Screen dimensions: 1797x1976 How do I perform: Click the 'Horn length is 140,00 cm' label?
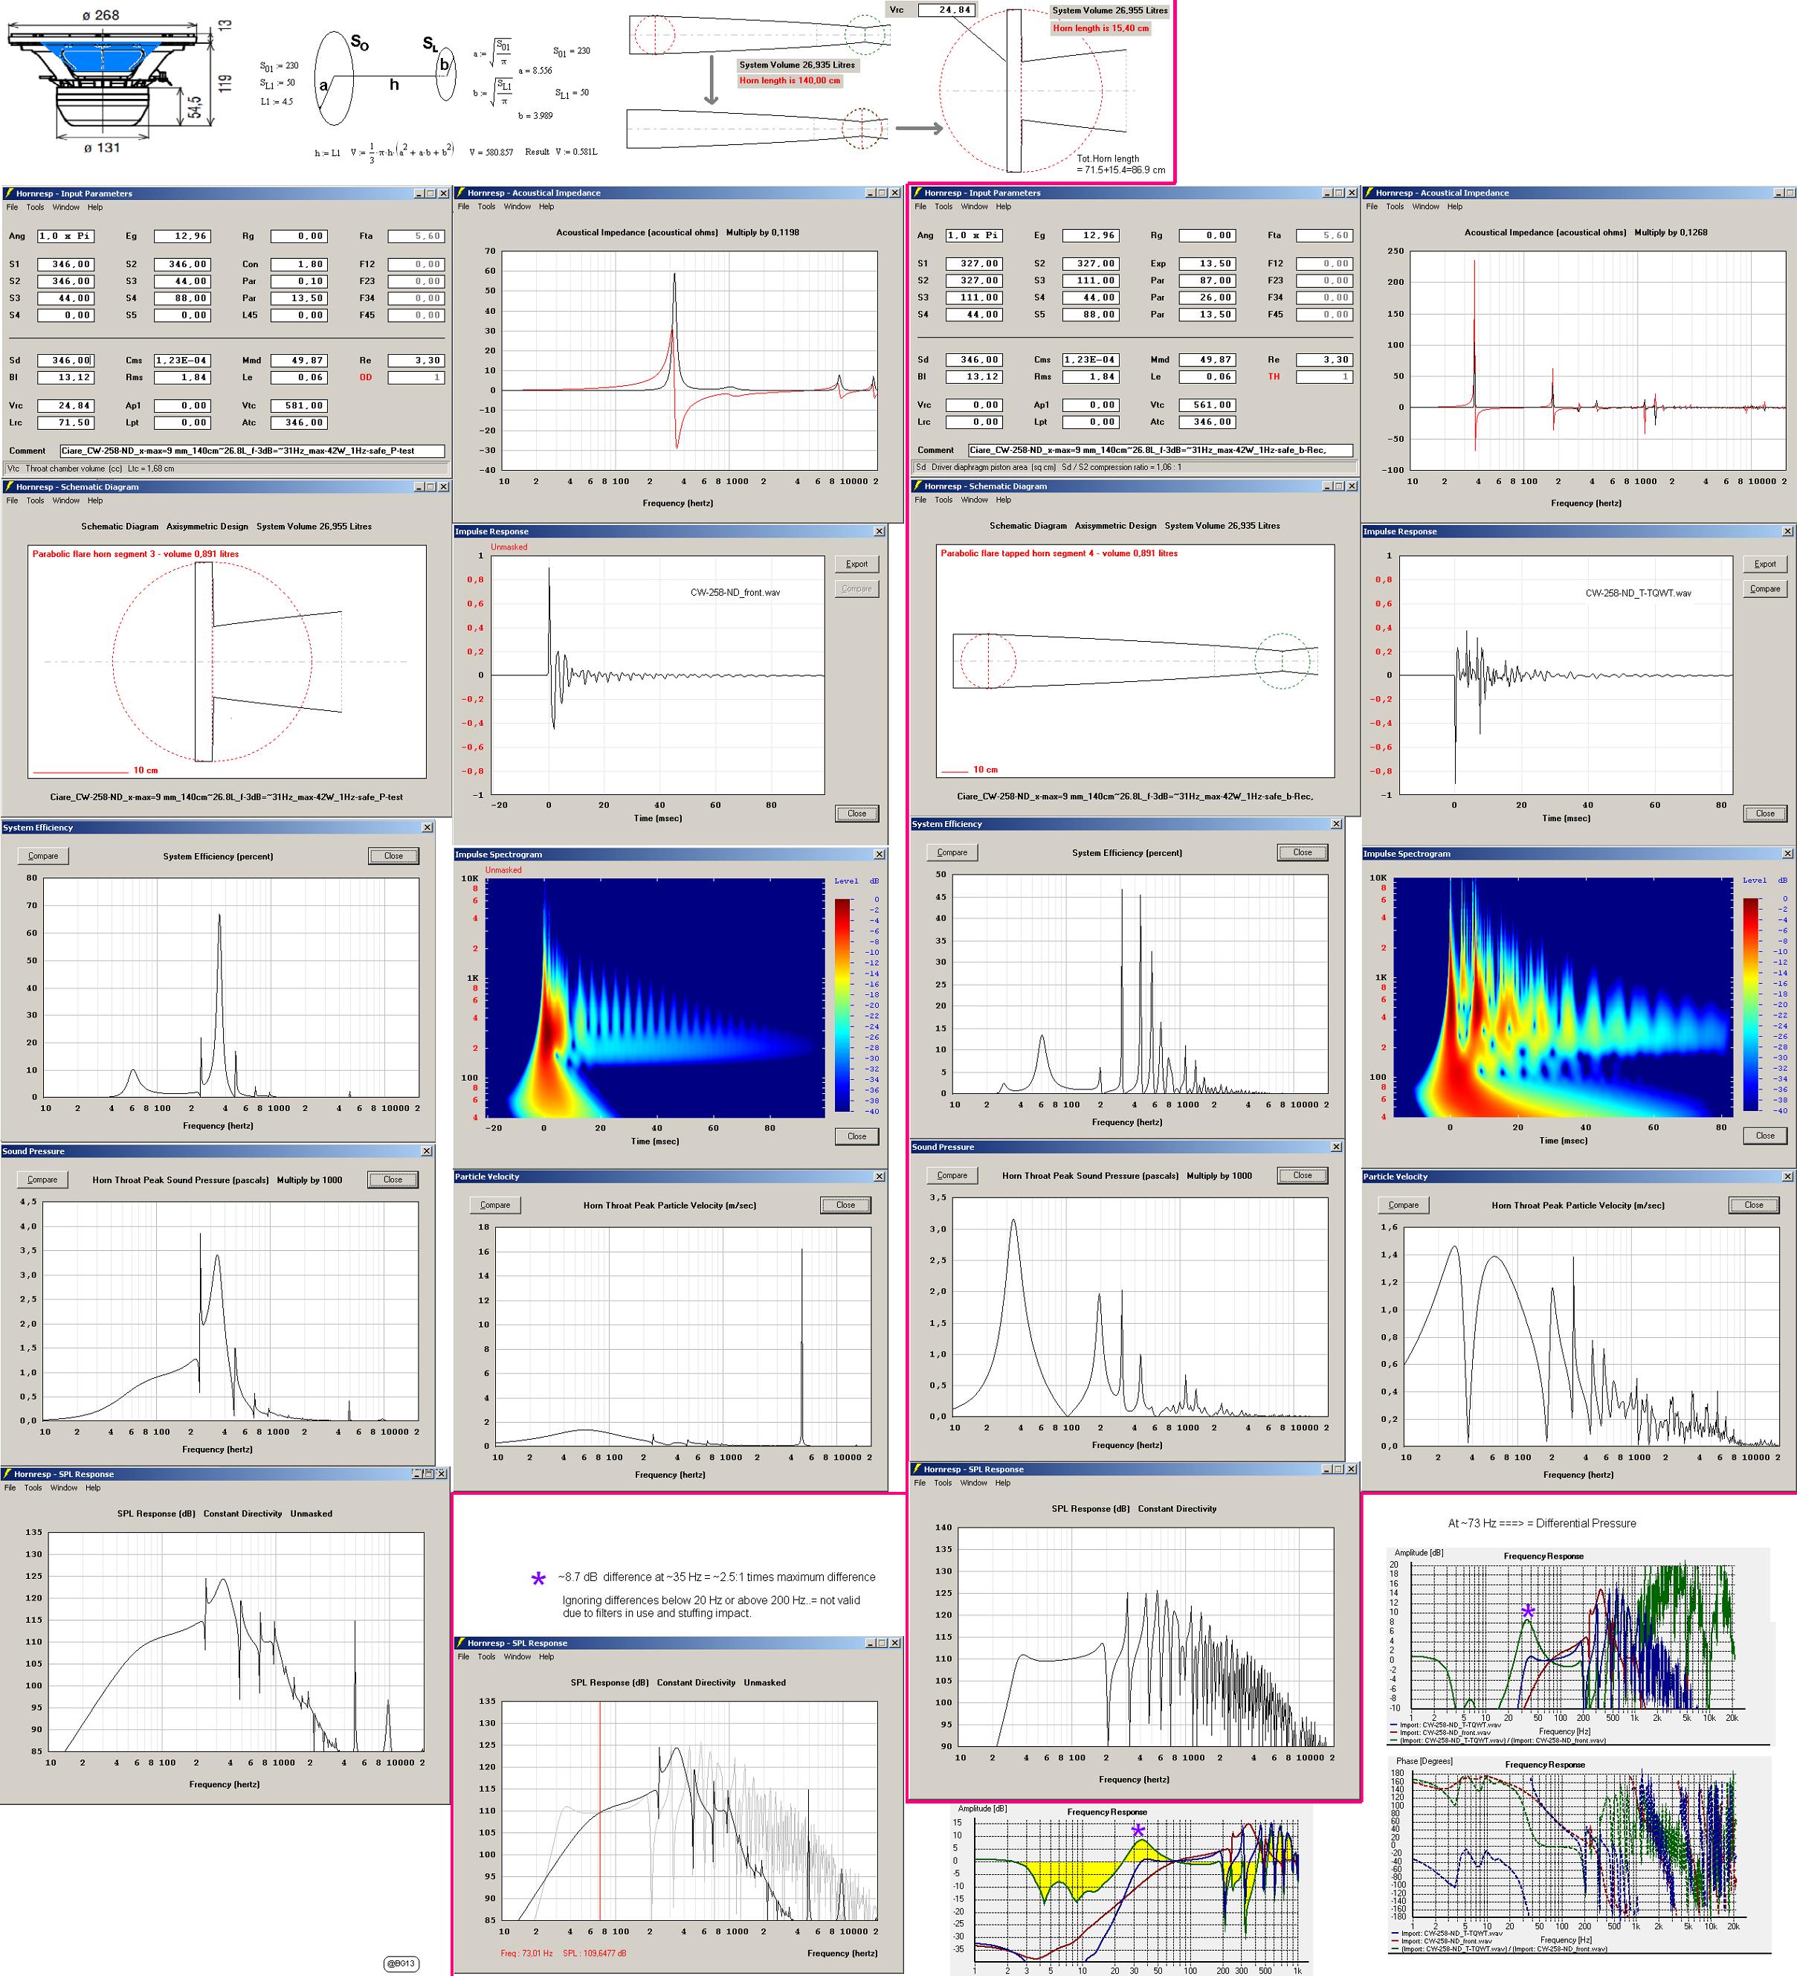click(790, 80)
